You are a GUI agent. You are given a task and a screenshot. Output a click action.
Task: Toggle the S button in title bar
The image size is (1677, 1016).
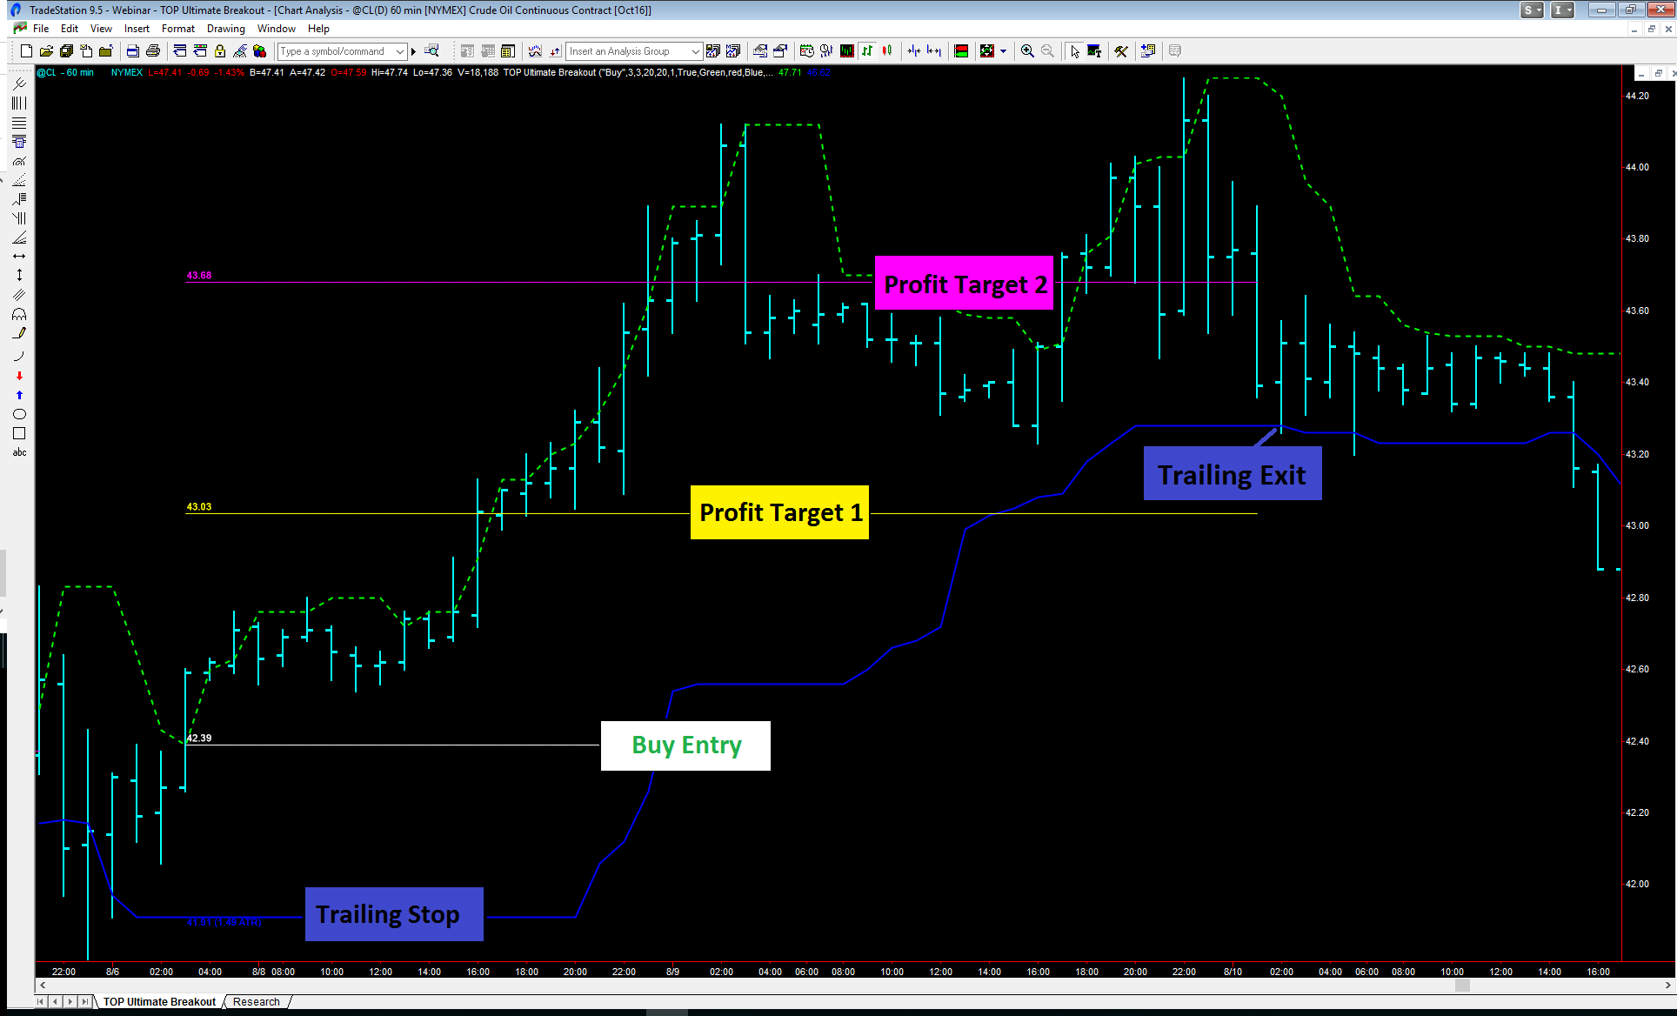(1532, 10)
